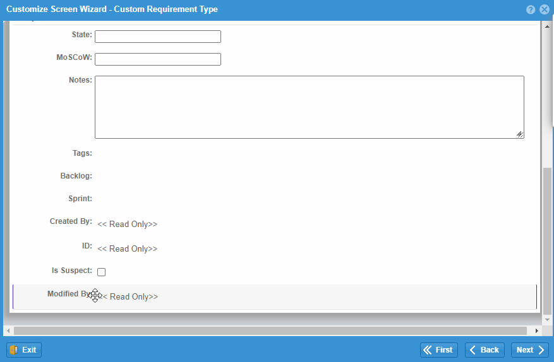The image size is (554, 362).
Task: Click the double chevron on First button
Action: (x=428, y=350)
